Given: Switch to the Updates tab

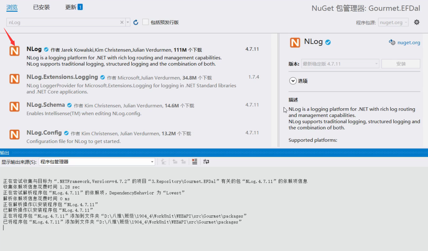Looking at the screenshot, I should coord(71,7).
